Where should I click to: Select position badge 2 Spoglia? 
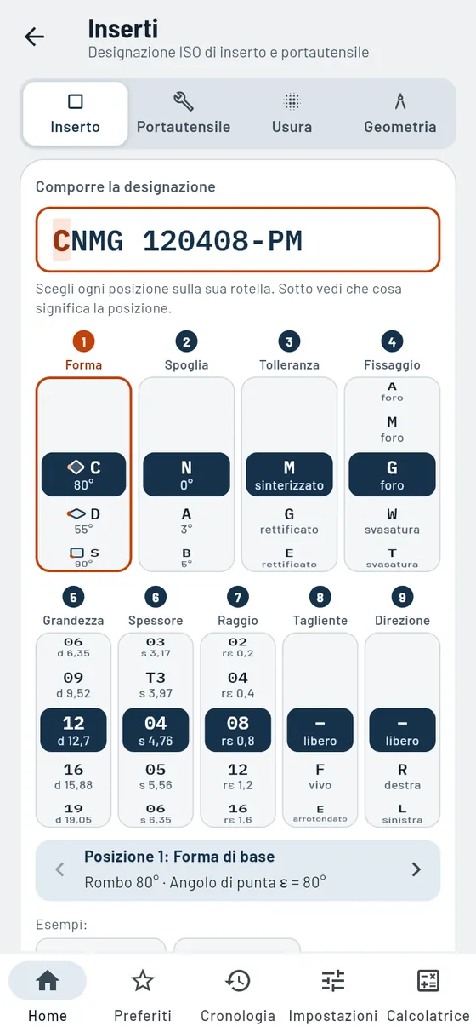click(186, 342)
